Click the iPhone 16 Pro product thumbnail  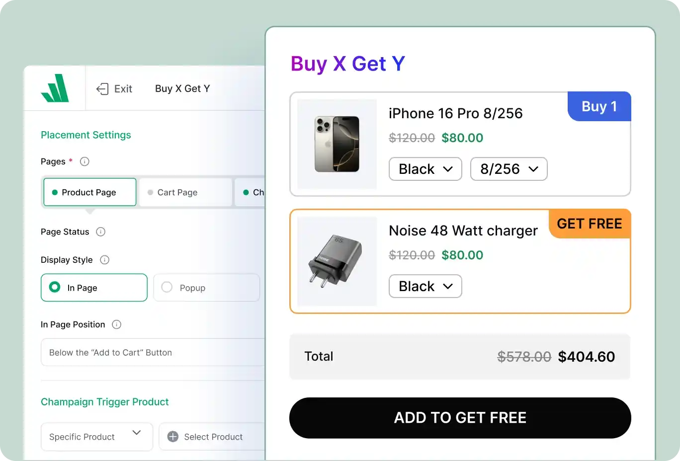337,144
